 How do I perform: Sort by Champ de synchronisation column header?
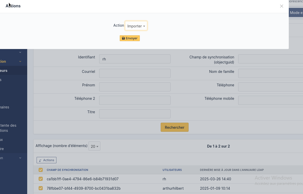67,170
